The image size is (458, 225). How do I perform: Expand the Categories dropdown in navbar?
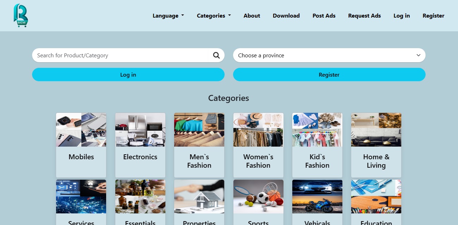214,15
